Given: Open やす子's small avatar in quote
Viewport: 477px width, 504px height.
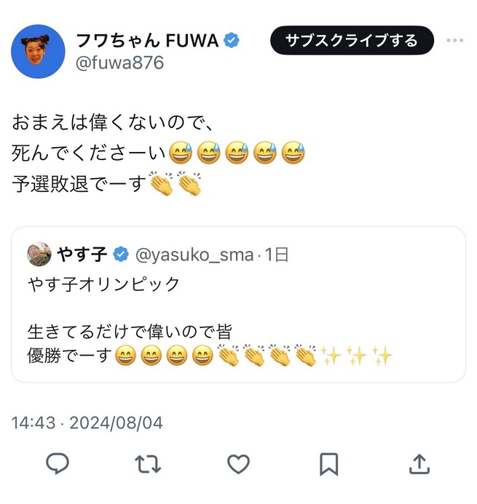Looking at the screenshot, I should click(x=38, y=254).
